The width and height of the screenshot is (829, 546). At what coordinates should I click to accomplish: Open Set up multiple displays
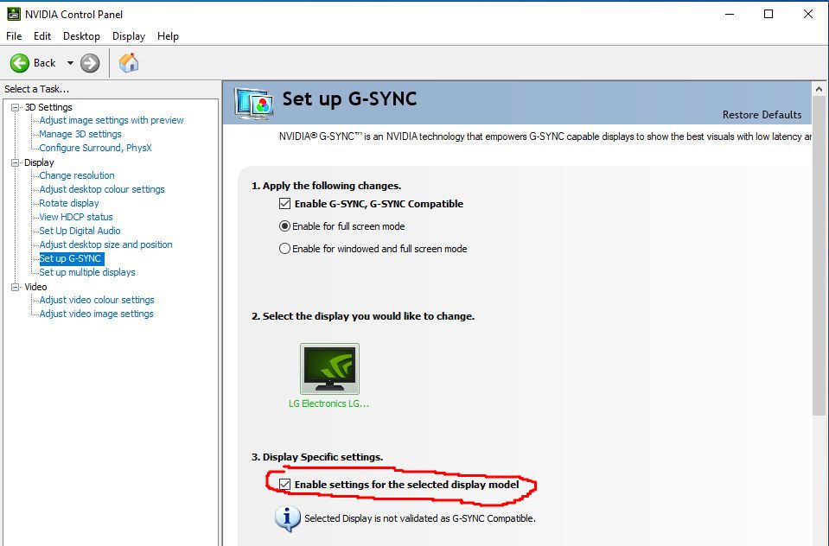[86, 272]
